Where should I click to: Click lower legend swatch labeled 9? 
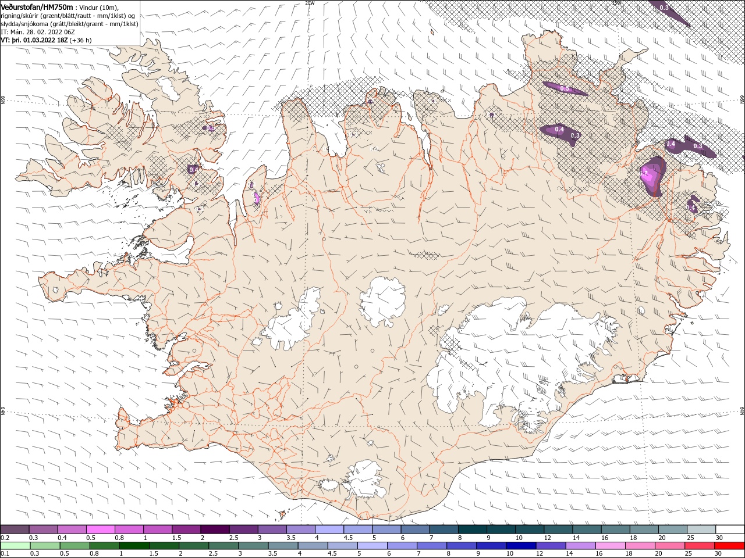491,546
